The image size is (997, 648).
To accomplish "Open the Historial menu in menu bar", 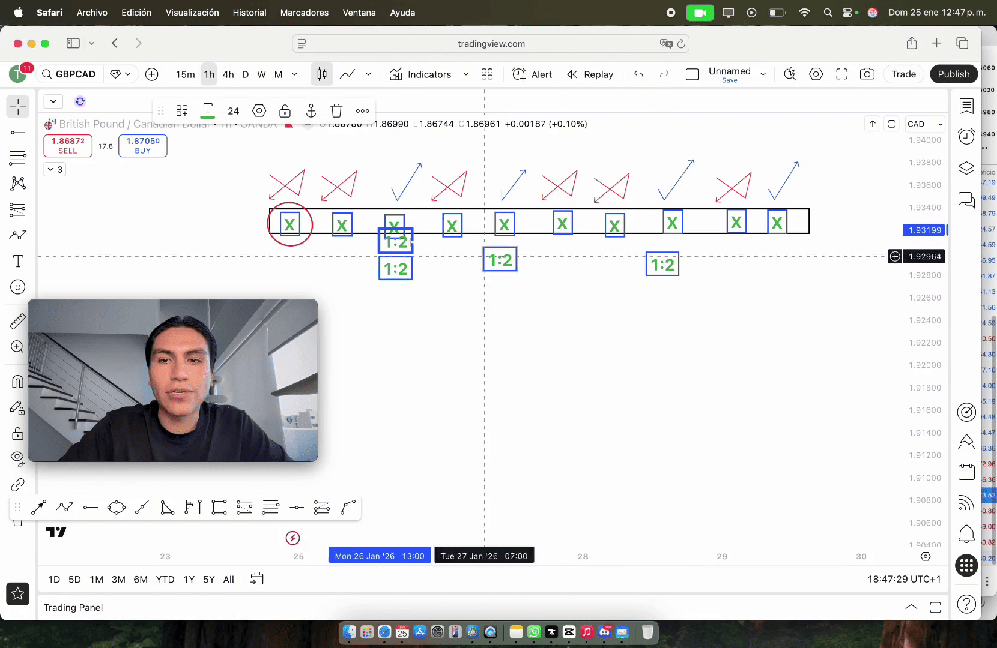I will pos(249,13).
